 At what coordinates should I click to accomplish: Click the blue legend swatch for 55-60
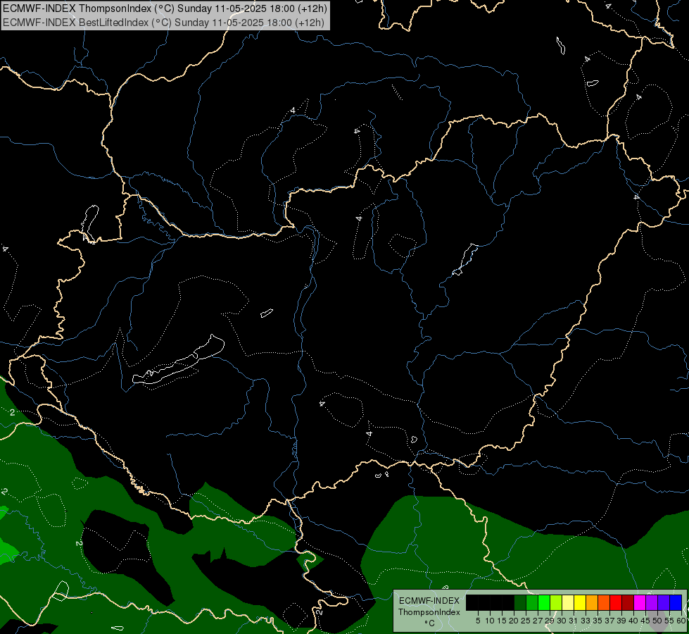click(676, 602)
